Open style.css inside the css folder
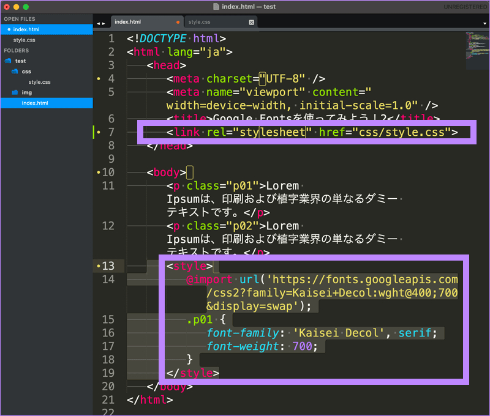Image resolution: width=490 pixels, height=416 pixels. (x=39, y=82)
